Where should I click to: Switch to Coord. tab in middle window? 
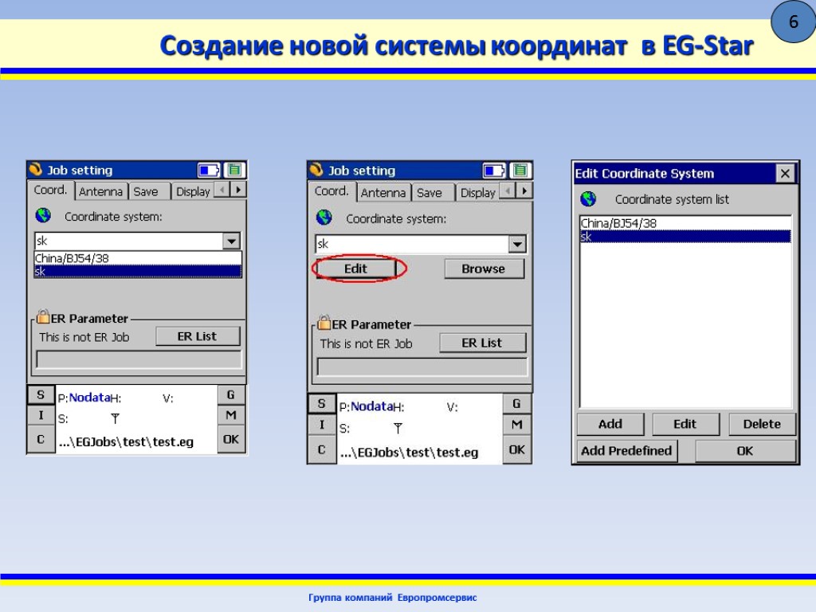[x=331, y=191]
